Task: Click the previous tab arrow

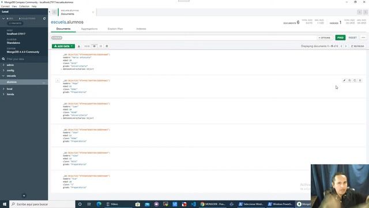Action: (x=54, y=12)
